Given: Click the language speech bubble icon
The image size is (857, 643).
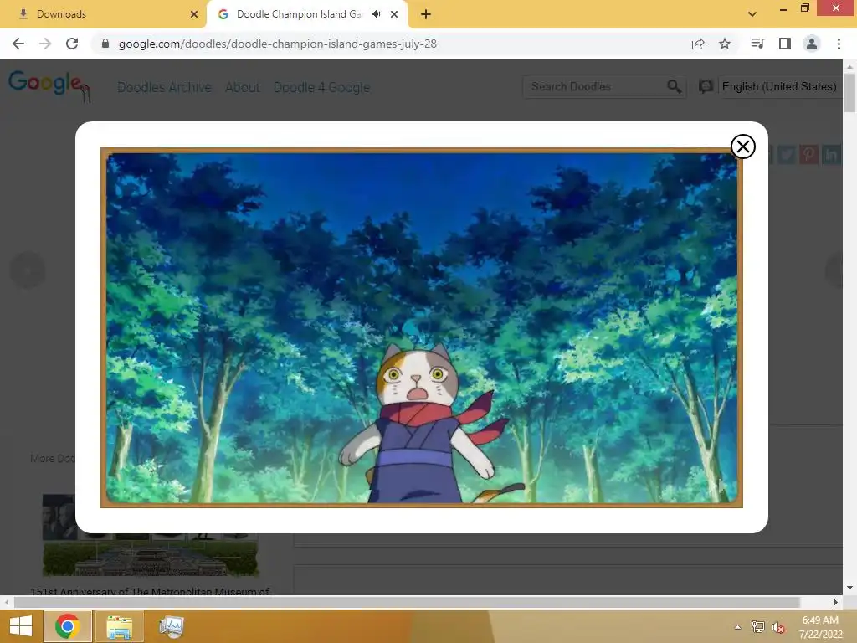Looking at the screenshot, I should pyautogui.click(x=706, y=86).
